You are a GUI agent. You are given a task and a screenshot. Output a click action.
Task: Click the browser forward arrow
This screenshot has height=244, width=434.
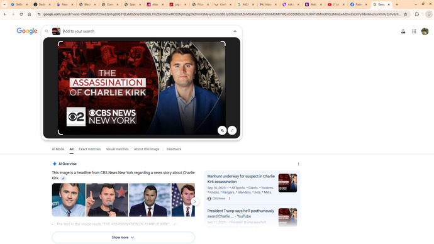(x=13, y=14)
